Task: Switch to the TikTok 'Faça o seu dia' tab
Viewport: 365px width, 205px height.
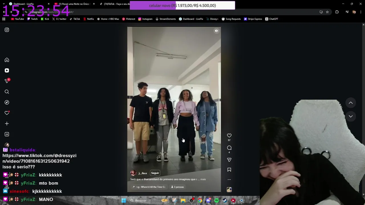Action: point(115,4)
